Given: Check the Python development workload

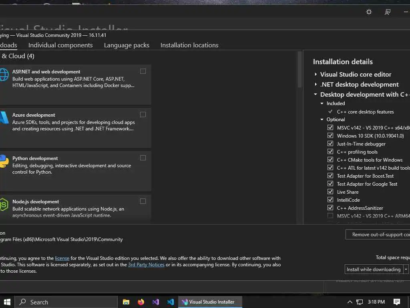Looking at the screenshot, I should click(x=143, y=158).
